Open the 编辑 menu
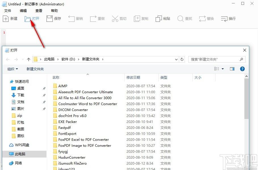The image size is (258, 170). point(23,11)
